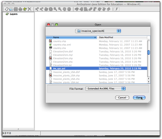This screenshot has width=162, height=139.
Task: Click the Open button in dialog
Action: click(139, 97)
